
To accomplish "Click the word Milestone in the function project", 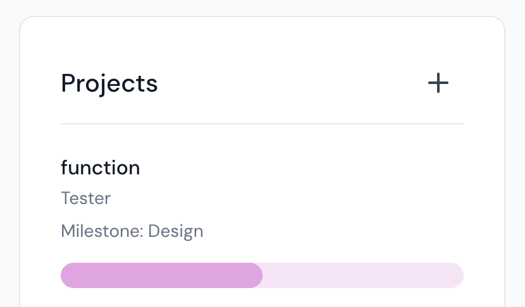I will click(102, 231).
